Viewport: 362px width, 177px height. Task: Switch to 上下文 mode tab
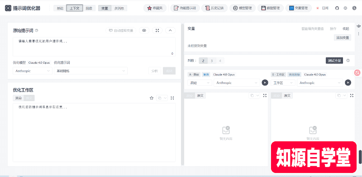[x=74, y=8]
